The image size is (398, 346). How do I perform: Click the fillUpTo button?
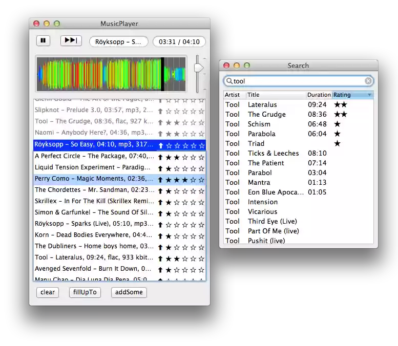(x=85, y=292)
